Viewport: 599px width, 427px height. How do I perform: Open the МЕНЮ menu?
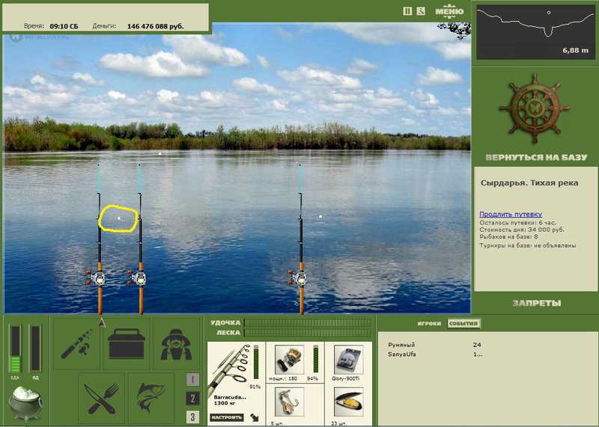coord(449,11)
